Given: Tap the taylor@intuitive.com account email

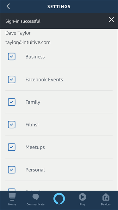Looking at the screenshot, I should (28, 42).
